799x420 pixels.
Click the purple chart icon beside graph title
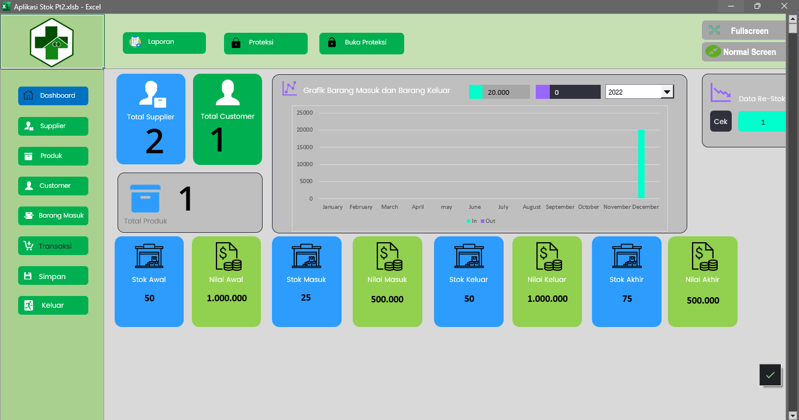[290, 88]
